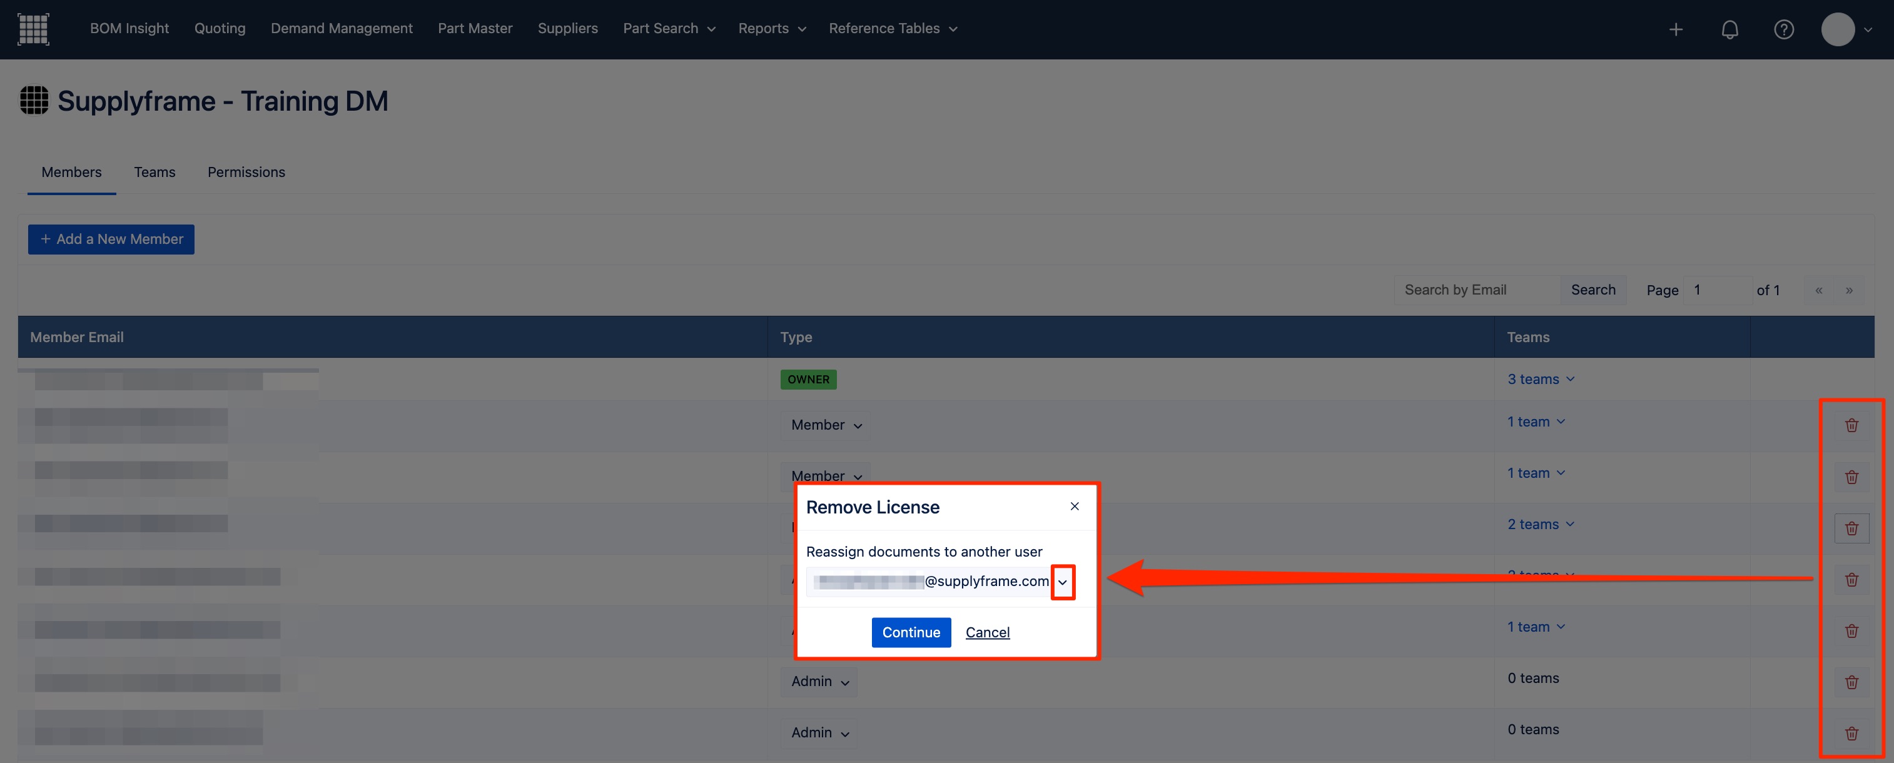Go to next page arrows
This screenshot has width=1894, height=763.
(1848, 290)
